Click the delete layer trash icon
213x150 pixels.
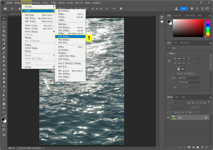[x=206, y=147]
